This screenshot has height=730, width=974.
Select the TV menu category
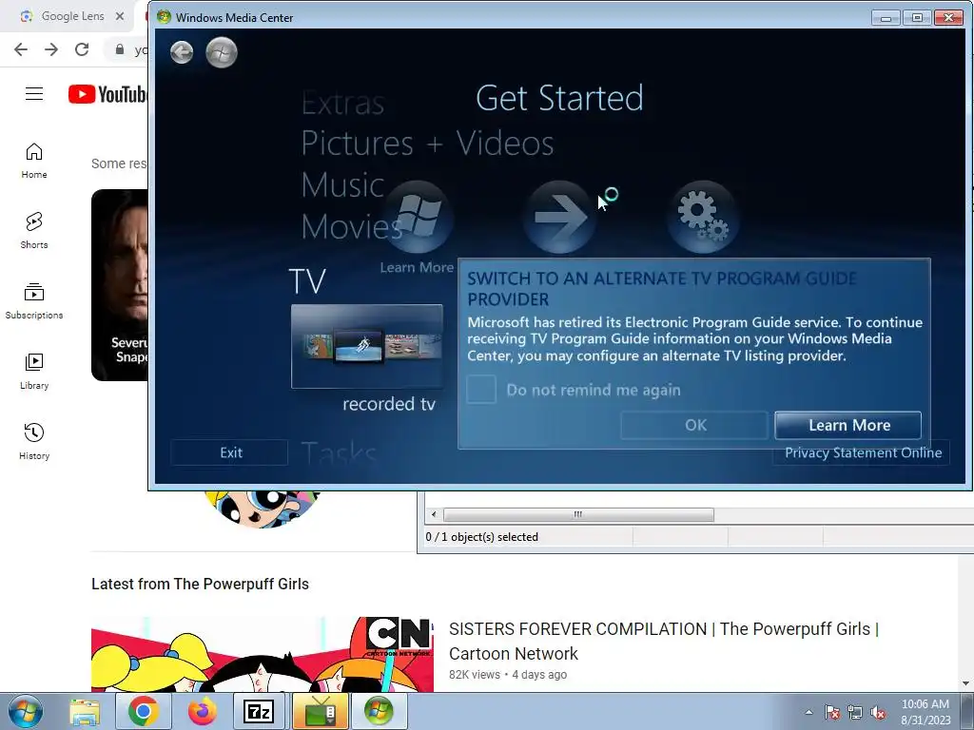307,281
